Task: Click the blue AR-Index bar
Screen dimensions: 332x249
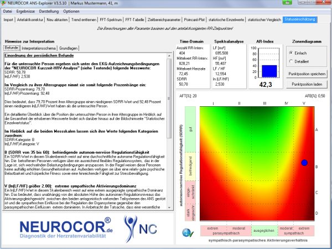Action: click(269, 71)
